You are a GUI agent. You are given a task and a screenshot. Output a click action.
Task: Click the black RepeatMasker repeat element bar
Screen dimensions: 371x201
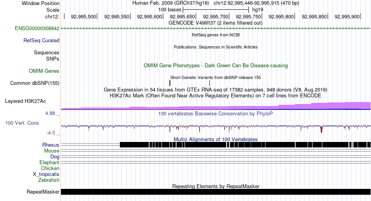[x=216, y=192]
